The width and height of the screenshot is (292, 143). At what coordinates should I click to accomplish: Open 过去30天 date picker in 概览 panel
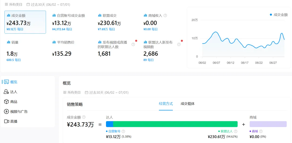pyautogui.click(x=107, y=92)
